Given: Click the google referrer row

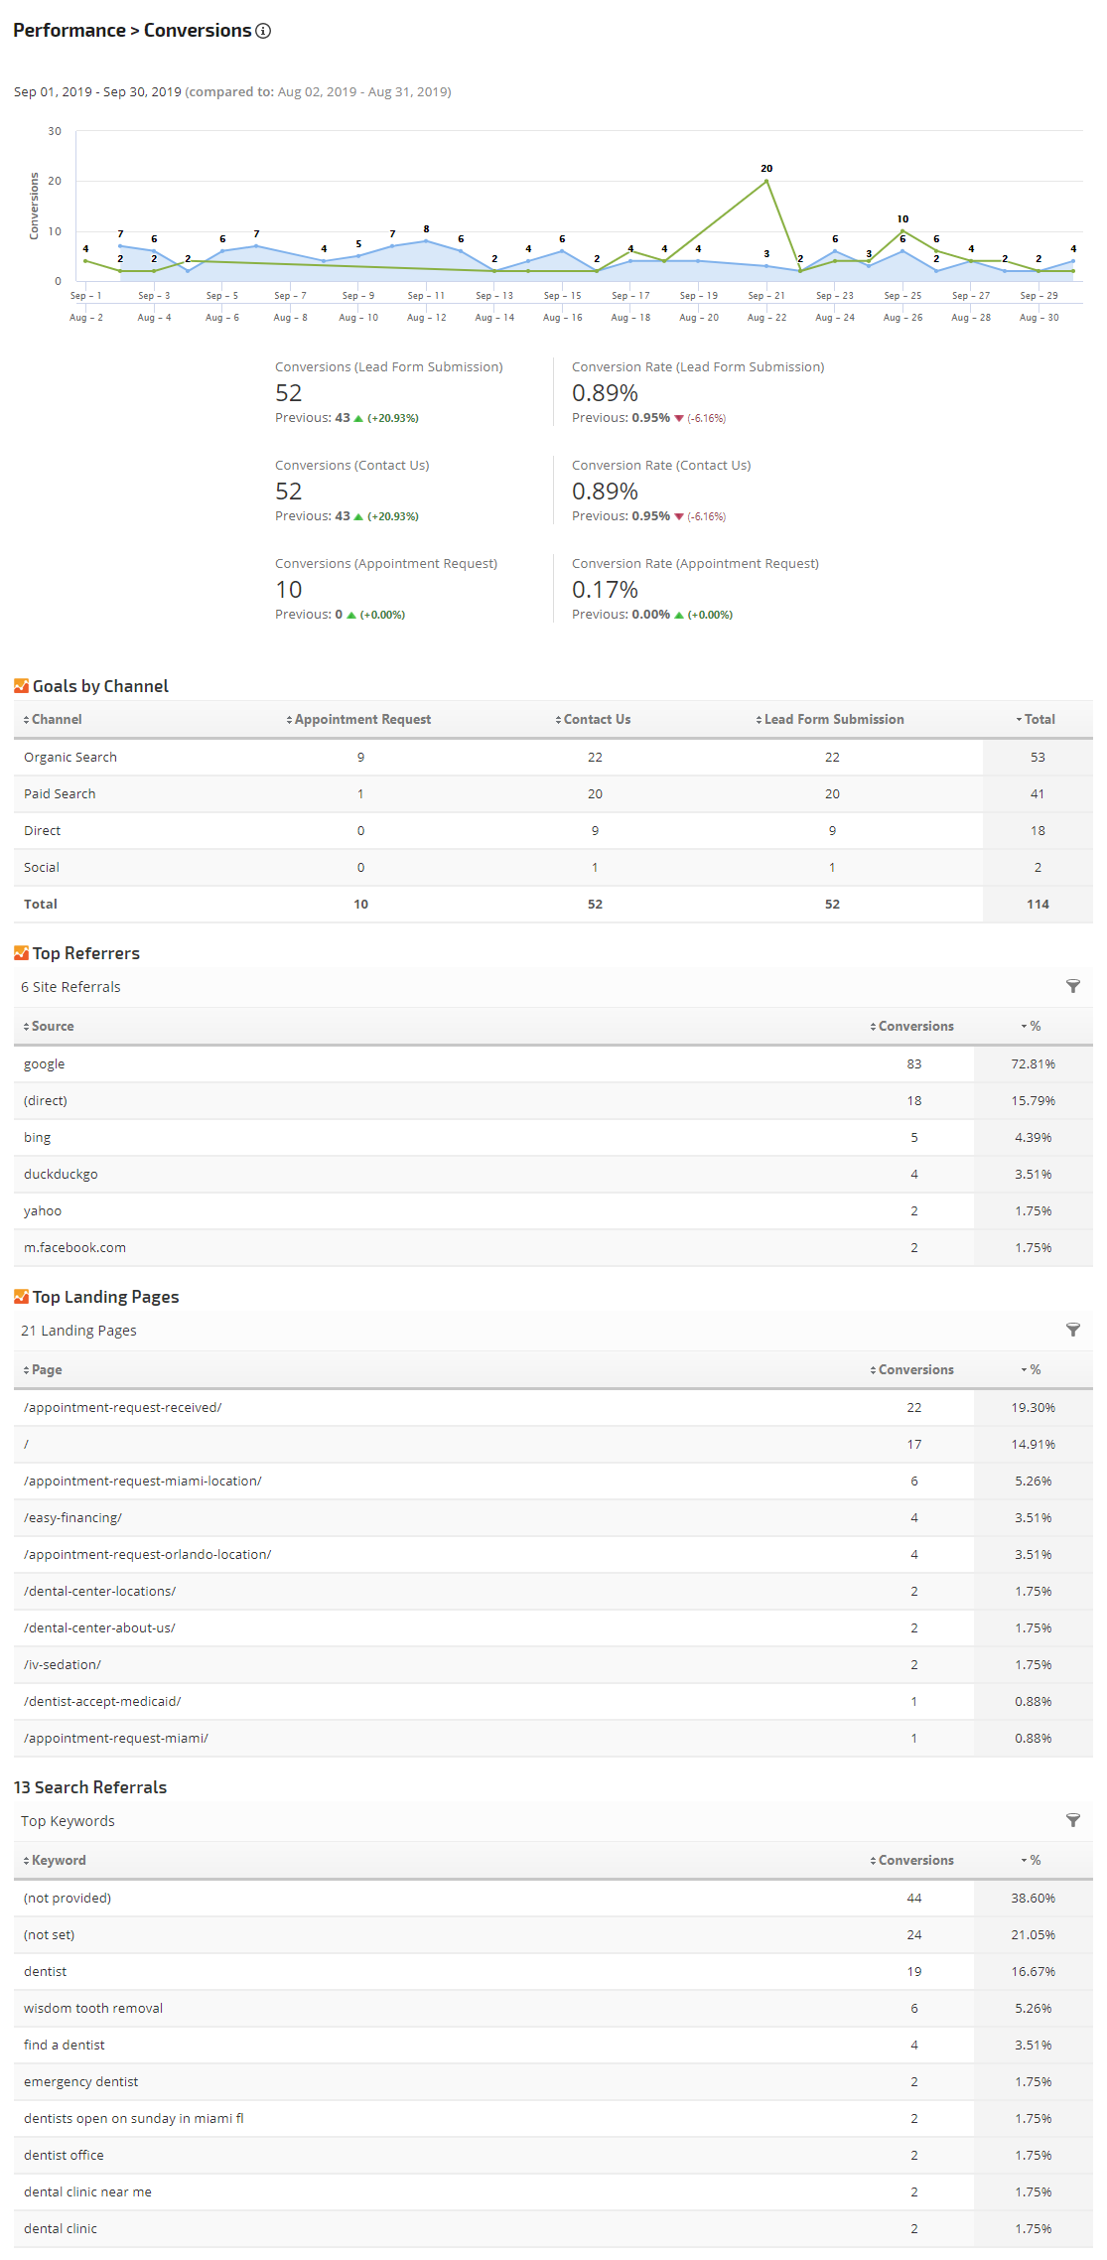Looking at the screenshot, I should click(x=45, y=1063).
